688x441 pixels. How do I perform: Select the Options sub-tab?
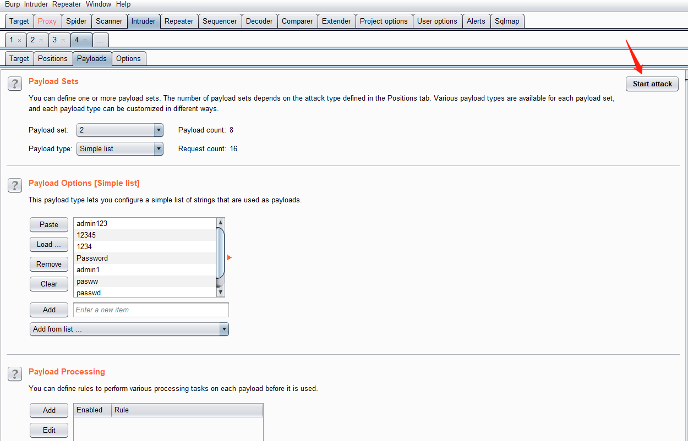pyautogui.click(x=129, y=58)
